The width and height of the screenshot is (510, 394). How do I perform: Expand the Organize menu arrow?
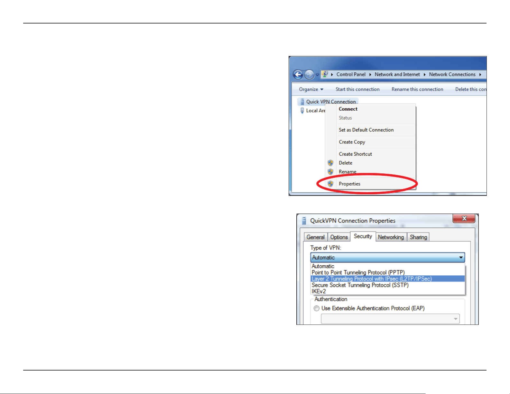pyautogui.click(x=322, y=89)
